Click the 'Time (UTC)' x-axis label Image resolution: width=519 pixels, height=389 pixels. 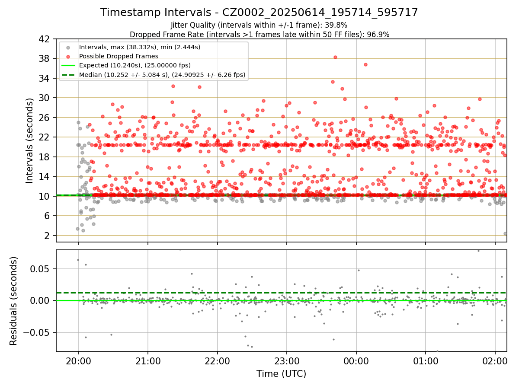click(281, 374)
